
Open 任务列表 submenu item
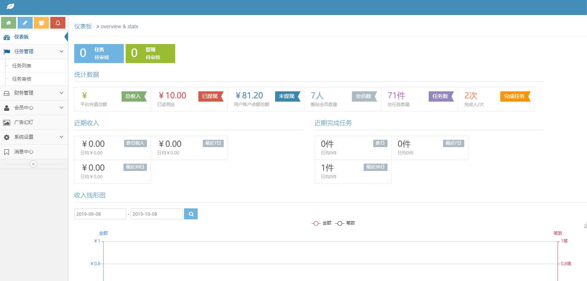point(22,66)
